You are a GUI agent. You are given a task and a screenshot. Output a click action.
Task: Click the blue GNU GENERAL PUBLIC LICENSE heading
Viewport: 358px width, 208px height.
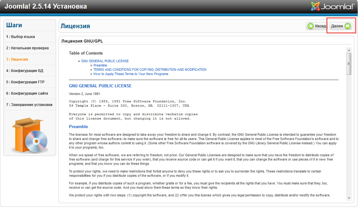tap(100, 86)
